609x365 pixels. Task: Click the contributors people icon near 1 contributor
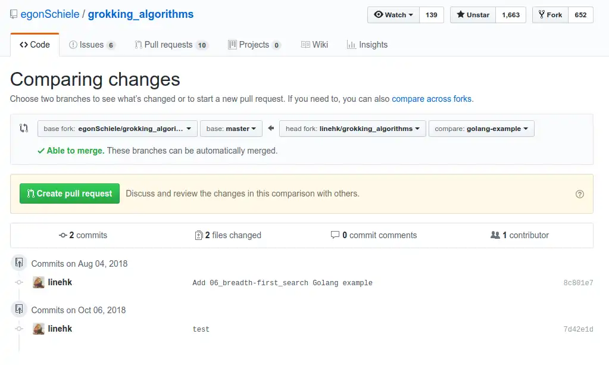tap(496, 235)
